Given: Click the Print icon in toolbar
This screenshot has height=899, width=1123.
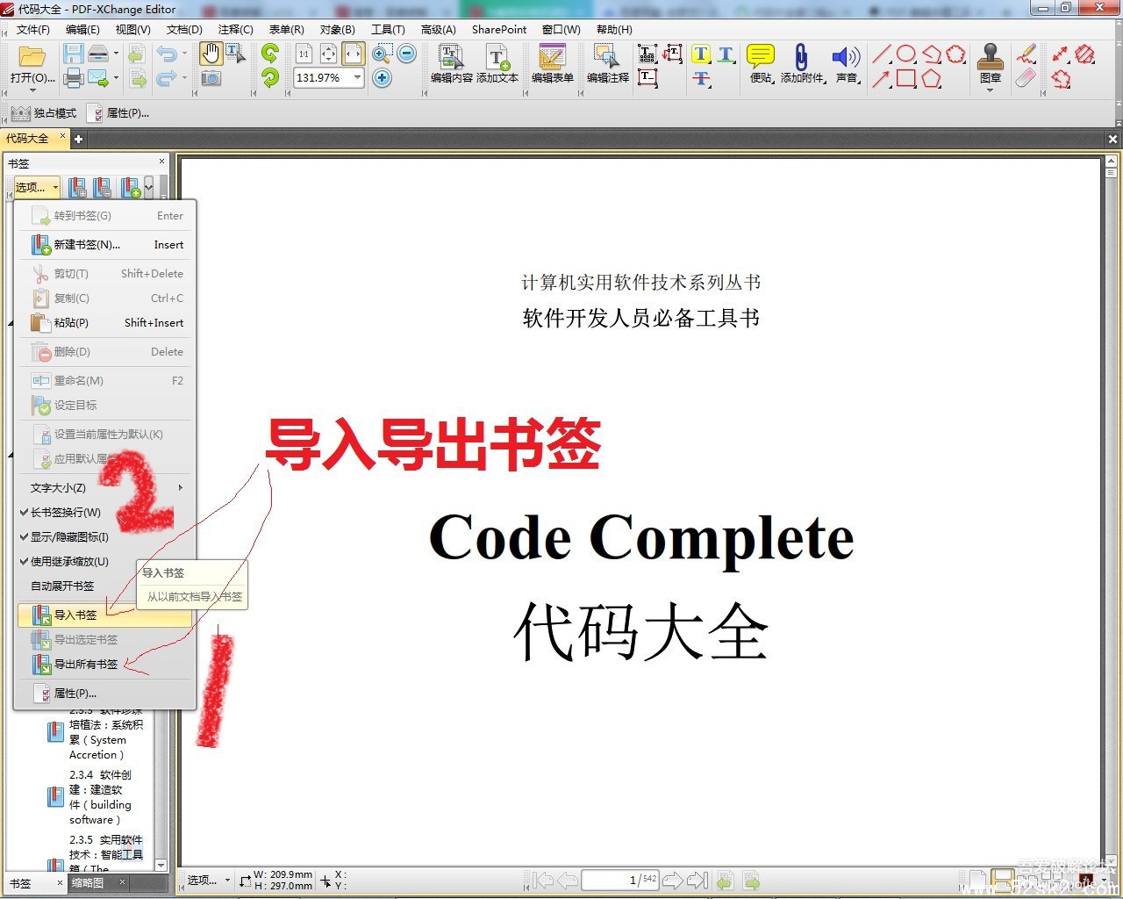Looking at the screenshot, I should 74,78.
